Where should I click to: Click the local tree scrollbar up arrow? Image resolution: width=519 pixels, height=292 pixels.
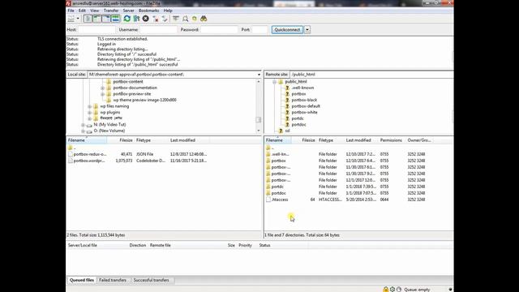coord(259,81)
